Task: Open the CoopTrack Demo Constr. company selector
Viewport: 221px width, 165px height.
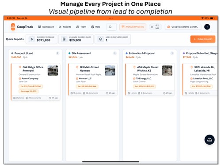Action: pos(183,27)
